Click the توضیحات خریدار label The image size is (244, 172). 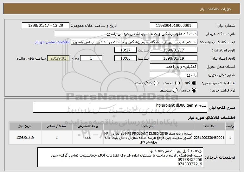[x=220, y=157]
